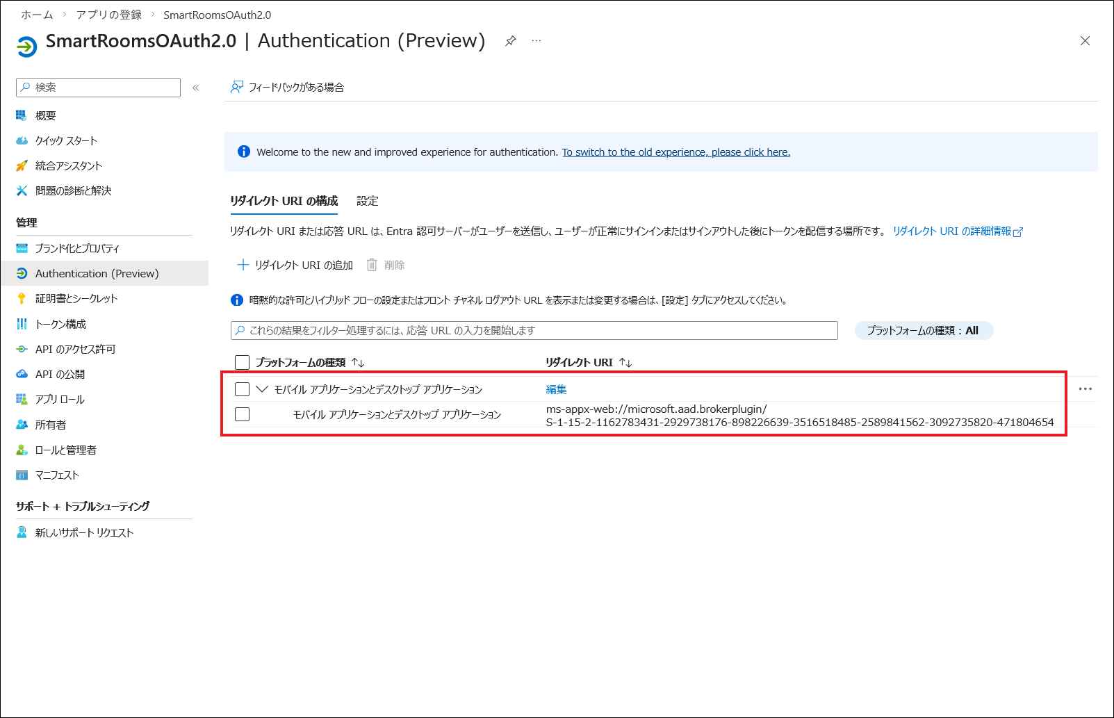Click the trash icon labeled 削除
1114x718 pixels.
[x=372, y=265]
